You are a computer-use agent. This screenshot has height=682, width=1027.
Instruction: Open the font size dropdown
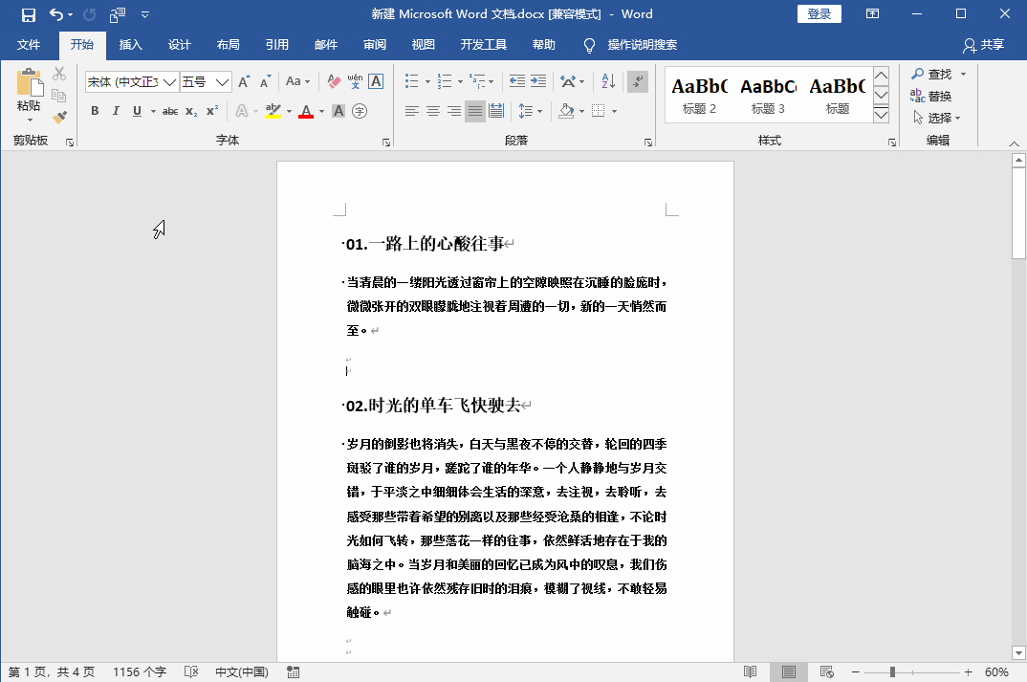222,83
